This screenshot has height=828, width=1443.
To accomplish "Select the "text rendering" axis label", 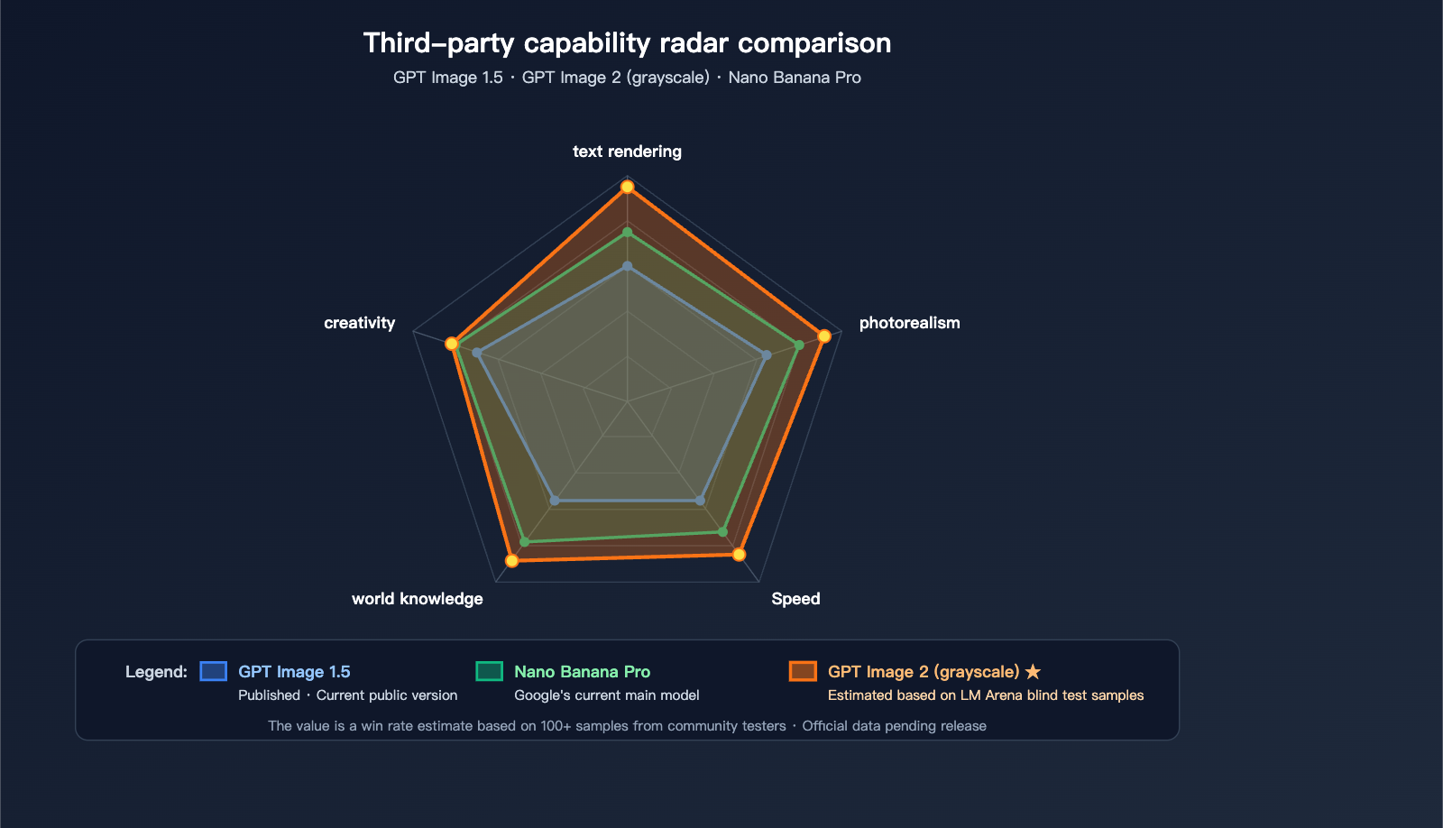I will [x=627, y=152].
